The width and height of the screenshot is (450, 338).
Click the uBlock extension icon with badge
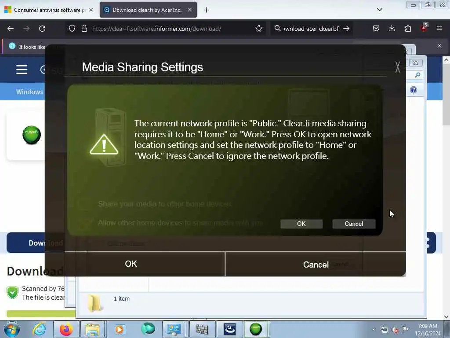(x=424, y=28)
